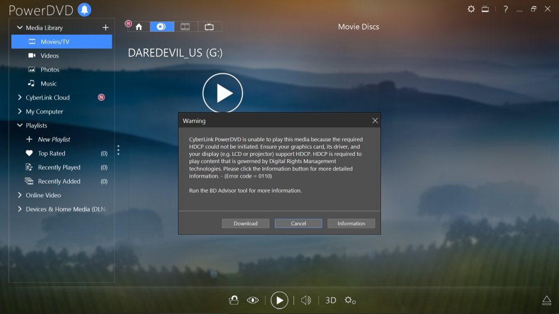
Task: Open Music in Media Library
Action: coord(61,83)
